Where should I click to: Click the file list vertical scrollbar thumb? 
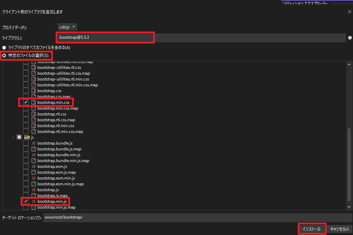click(349, 164)
